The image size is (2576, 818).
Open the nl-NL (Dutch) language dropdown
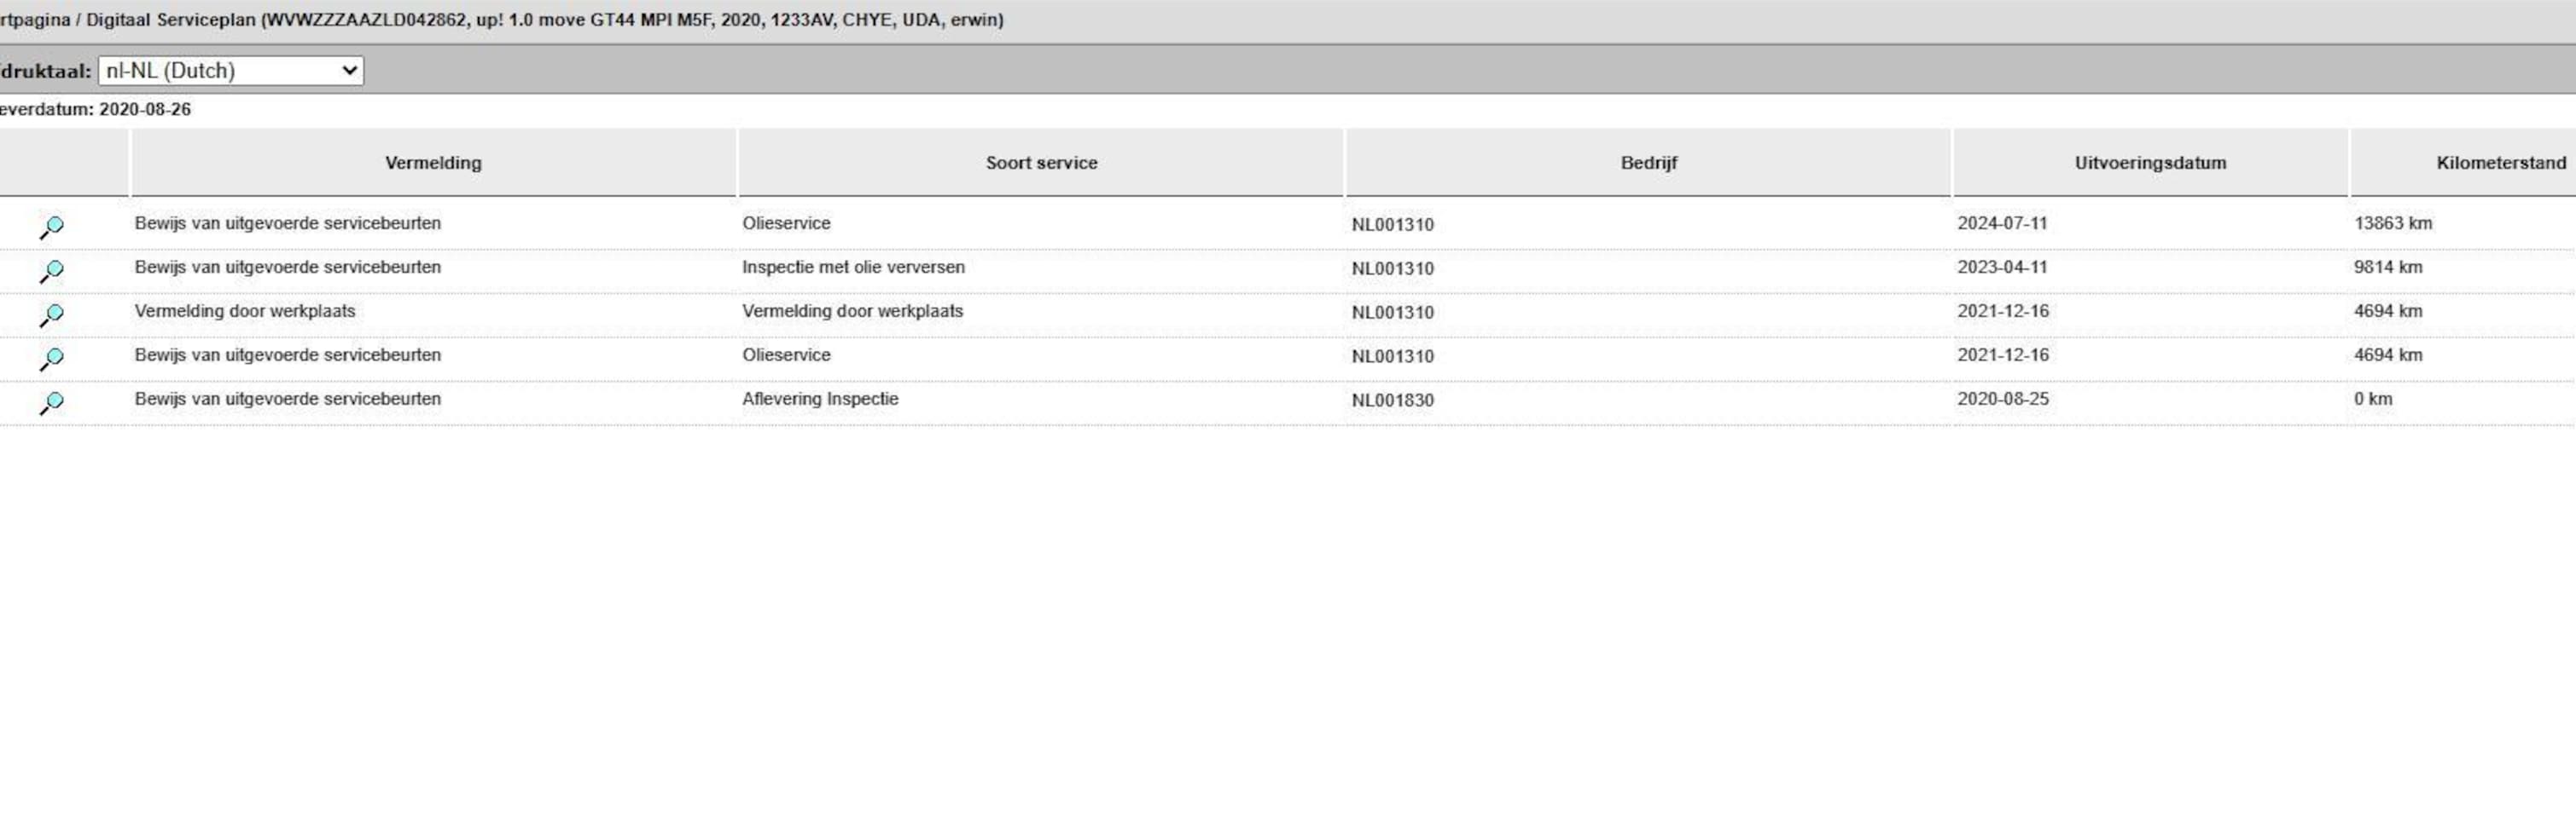[x=231, y=71]
